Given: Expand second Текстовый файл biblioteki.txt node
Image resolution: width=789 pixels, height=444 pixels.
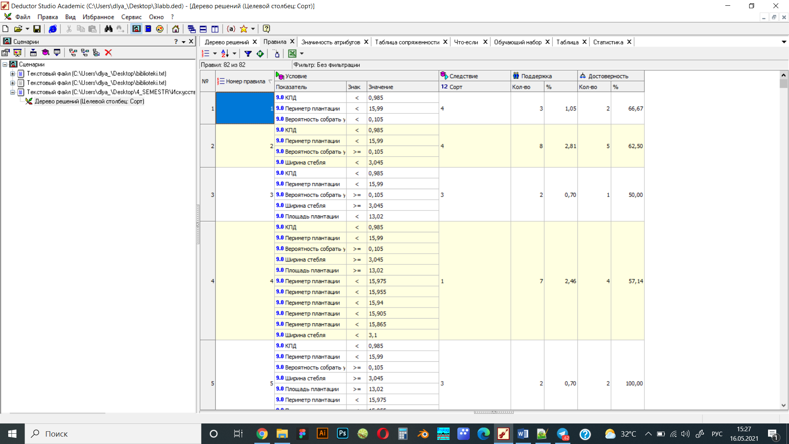Looking at the screenshot, I should tap(13, 83).
